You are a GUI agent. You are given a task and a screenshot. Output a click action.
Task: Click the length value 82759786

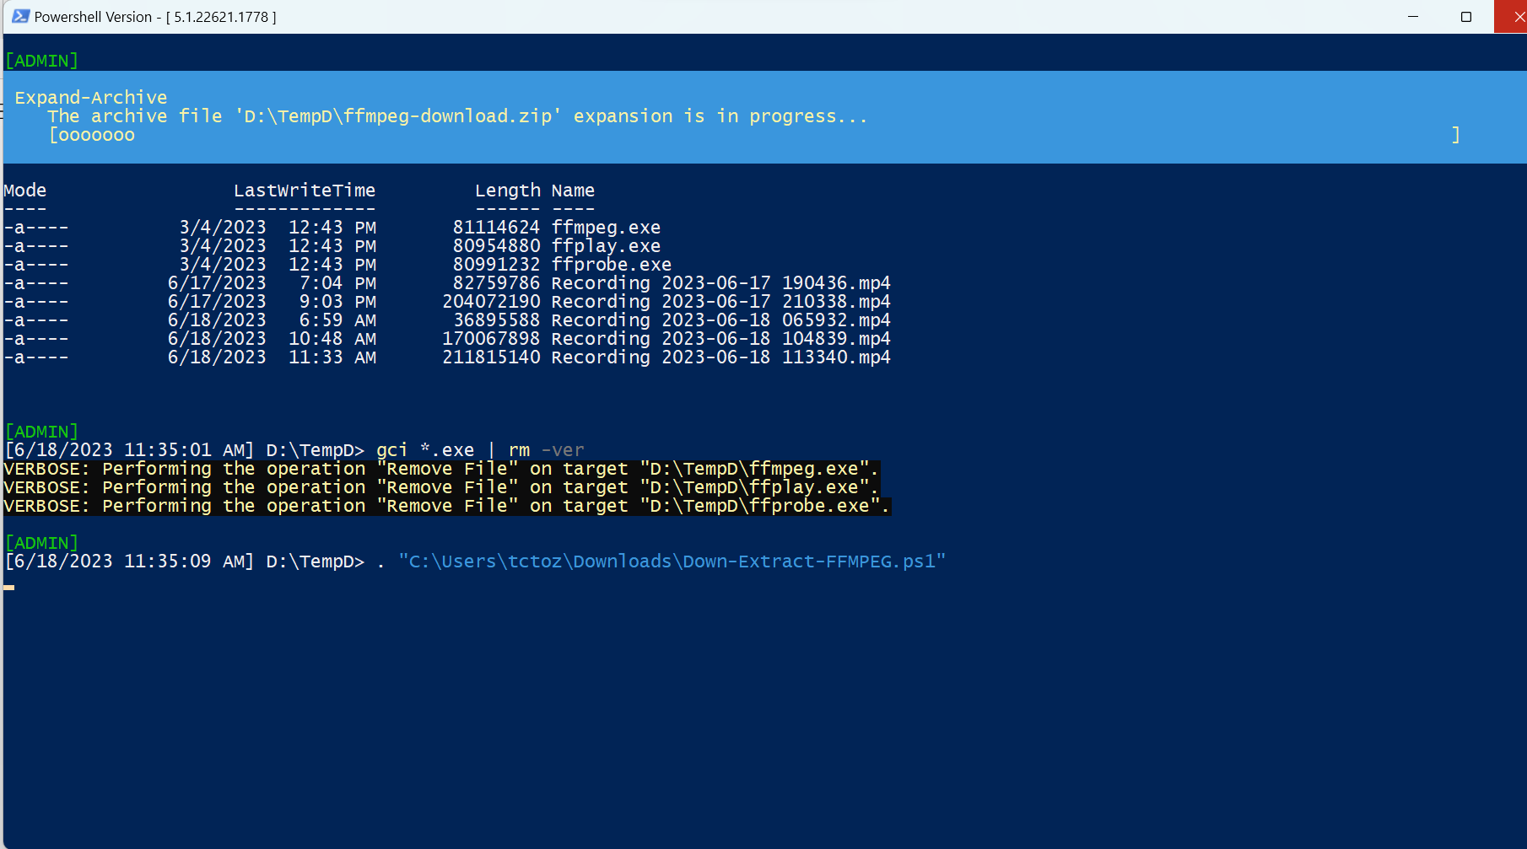497,283
